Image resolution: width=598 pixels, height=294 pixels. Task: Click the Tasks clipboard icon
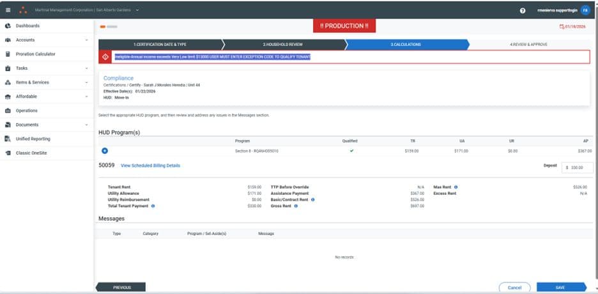click(x=8, y=68)
